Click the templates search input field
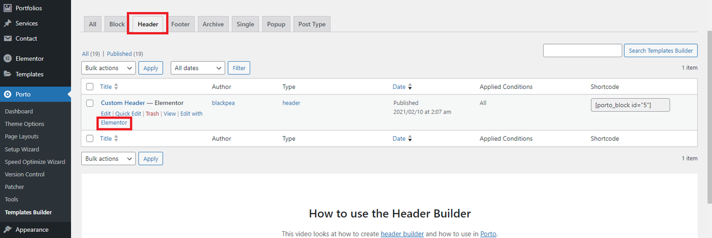Image resolution: width=712 pixels, height=238 pixels. click(582, 51)
